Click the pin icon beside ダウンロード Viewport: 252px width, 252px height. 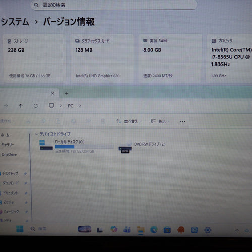tap(26, 183)
